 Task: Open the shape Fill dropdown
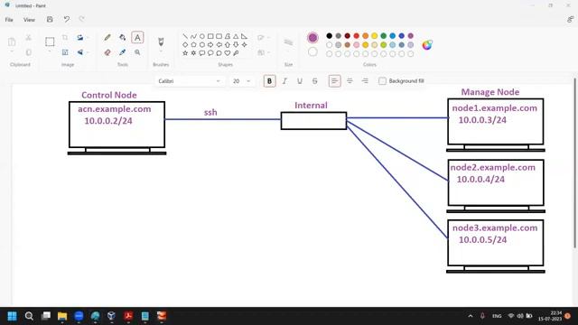pyautogui.click(x=264, y=52)
